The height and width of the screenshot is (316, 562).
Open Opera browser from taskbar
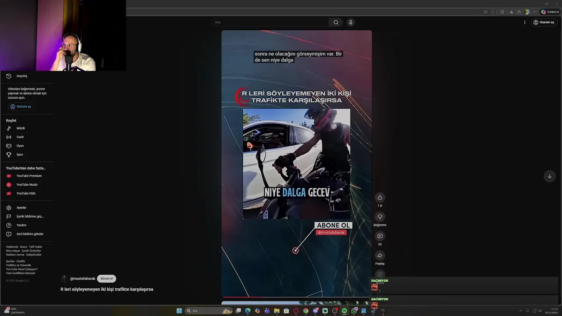tap(296, 311)
